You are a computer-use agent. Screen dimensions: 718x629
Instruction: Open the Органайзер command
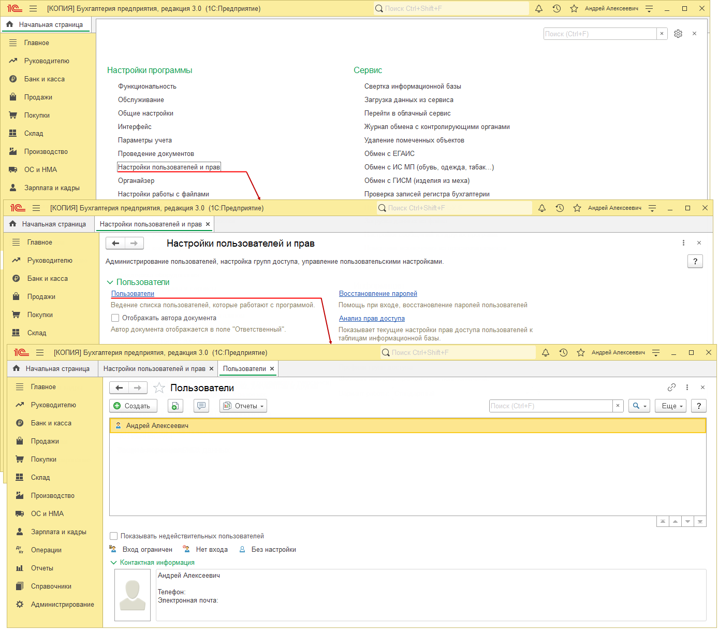[x=136, y=181]
